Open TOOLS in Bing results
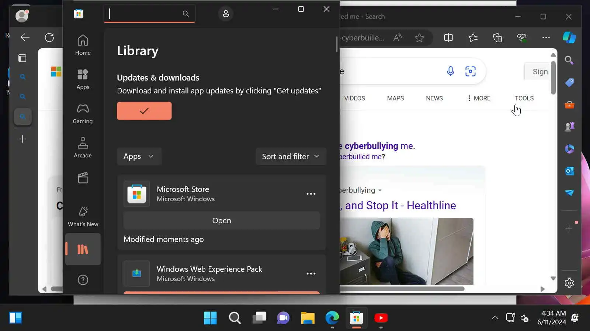 [x=524, y=98]
